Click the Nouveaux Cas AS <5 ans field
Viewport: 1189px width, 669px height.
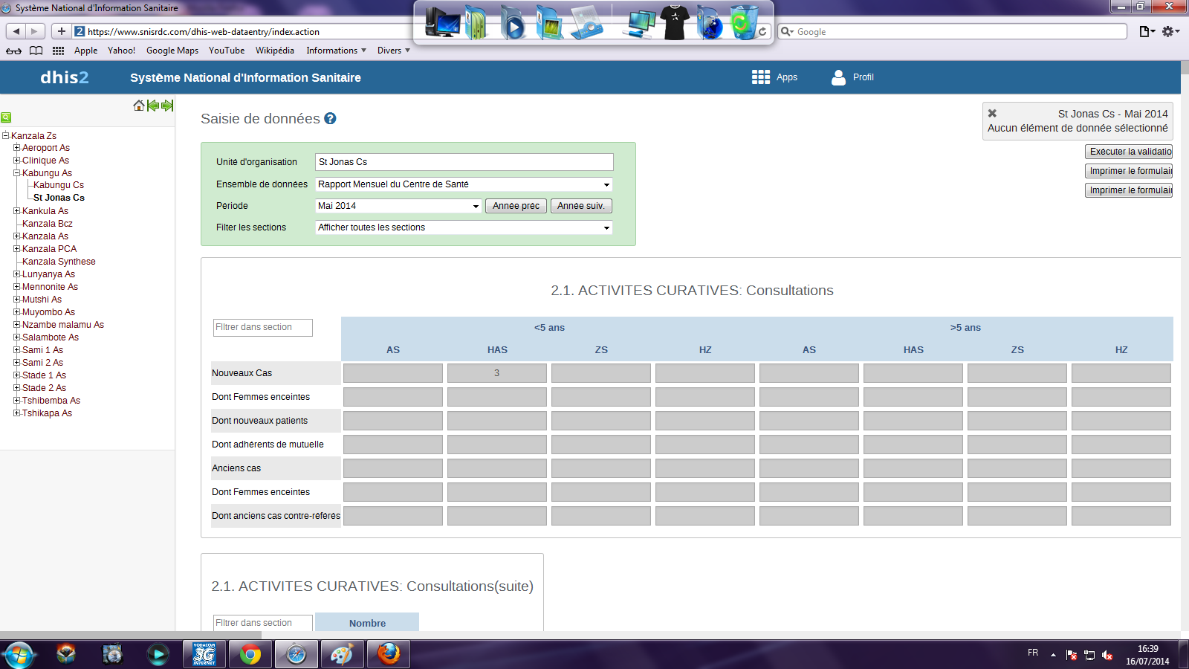click(393, 373)
